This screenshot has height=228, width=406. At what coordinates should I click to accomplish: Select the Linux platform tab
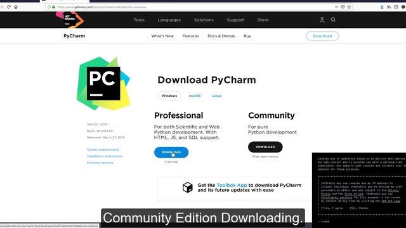tap(217, 96)
